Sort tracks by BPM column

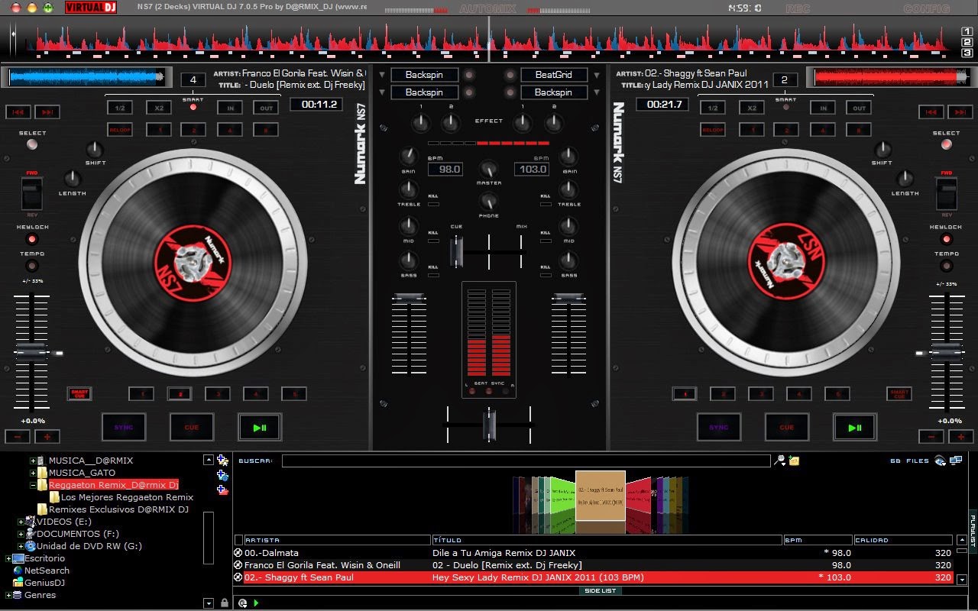pyautogui.click(x=818, y=540)
